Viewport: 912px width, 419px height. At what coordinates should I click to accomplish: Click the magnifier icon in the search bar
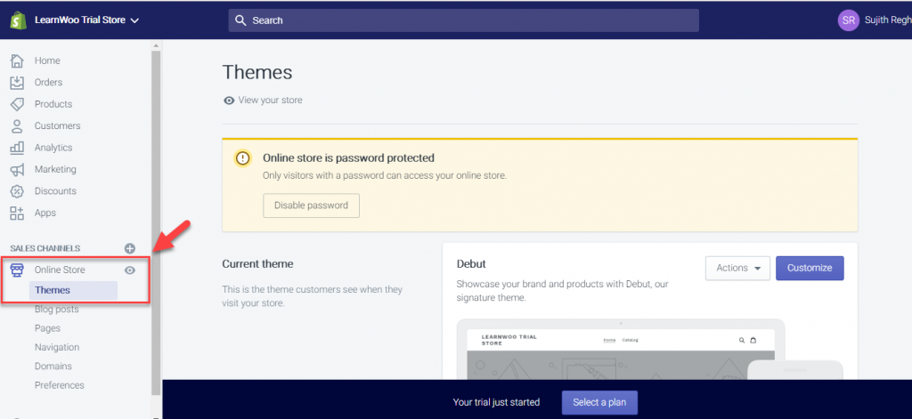click(240, 20)
